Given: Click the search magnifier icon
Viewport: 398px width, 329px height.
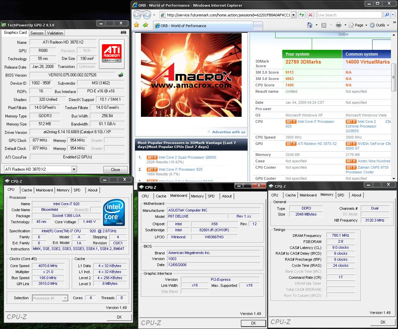Looking at the screenshot, I should pos(387,15).
